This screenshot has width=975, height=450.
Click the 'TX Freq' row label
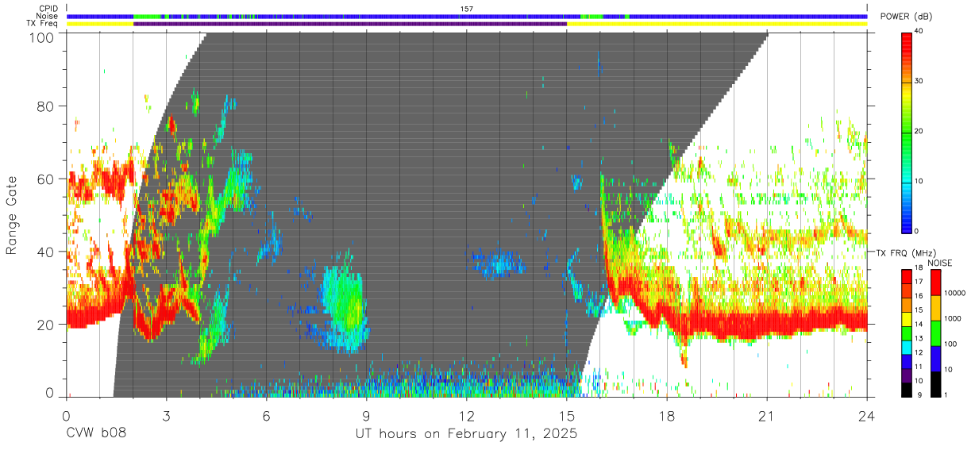pyautogui.click(x=41, y=24)
